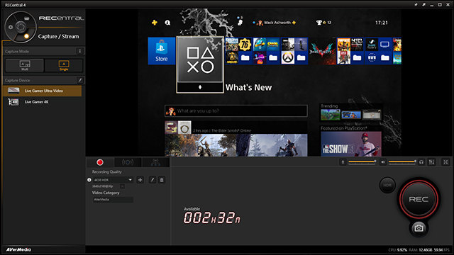This screenshot has width=454, height=255.
Task: Click PlayStation Store tile in preview
Action: pyautogui.click(x=162, y=51)
